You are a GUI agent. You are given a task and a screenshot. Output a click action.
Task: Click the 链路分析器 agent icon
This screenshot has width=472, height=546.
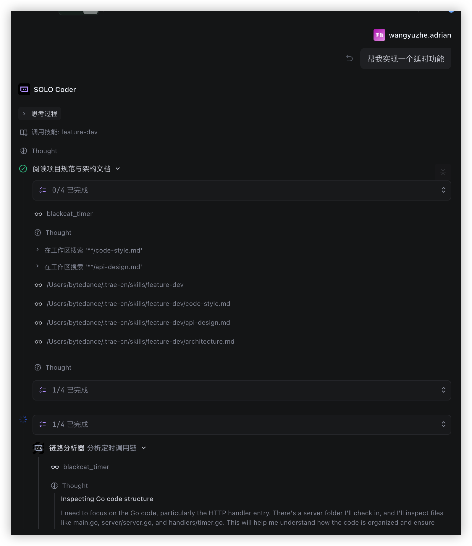tap(38, 448)
